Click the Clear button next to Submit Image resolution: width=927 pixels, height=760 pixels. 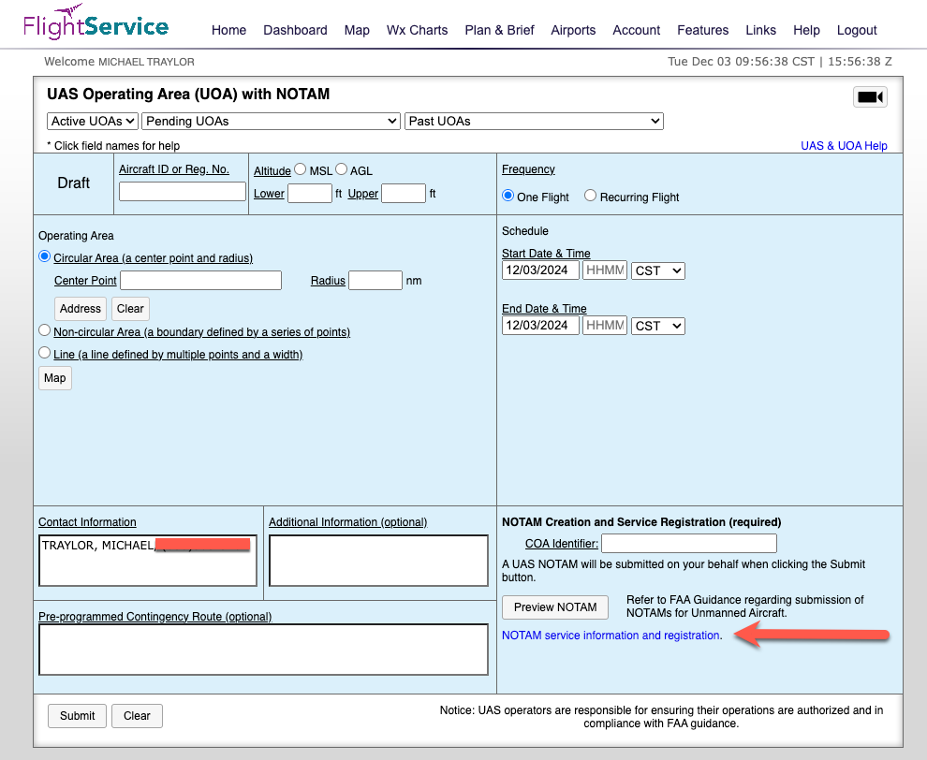tap(137, 716)
